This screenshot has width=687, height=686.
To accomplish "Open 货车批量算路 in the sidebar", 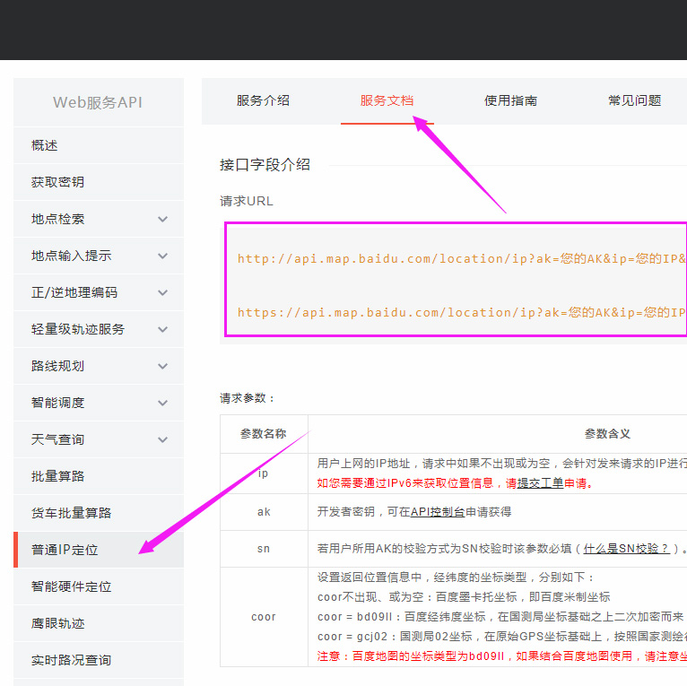I will point(99,514).
